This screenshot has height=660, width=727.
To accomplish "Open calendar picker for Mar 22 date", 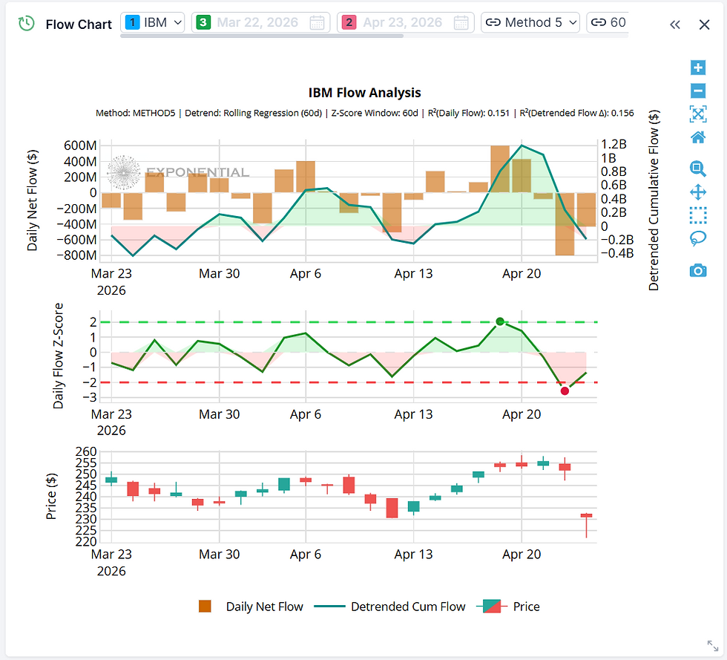I will point(318,22).
